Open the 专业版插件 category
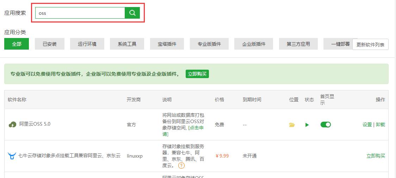 209,44
